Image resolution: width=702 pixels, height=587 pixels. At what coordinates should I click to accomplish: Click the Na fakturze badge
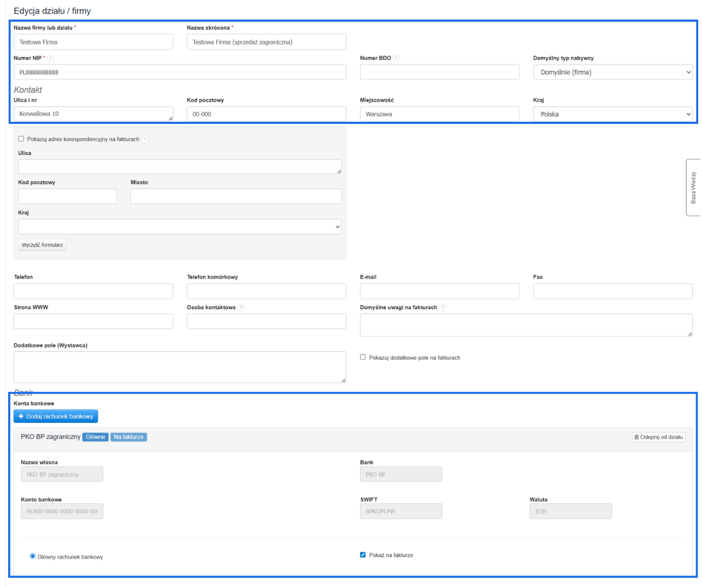click(129, 437)
